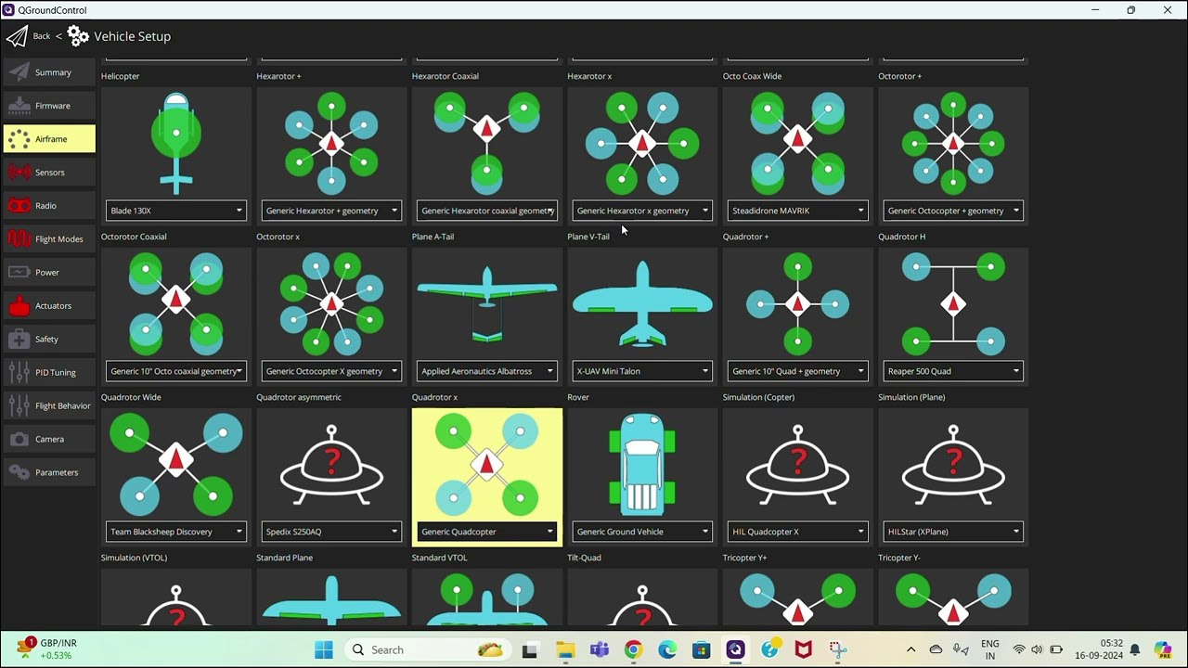Open the Blade 130X dropdown

[x=176, y=211]
